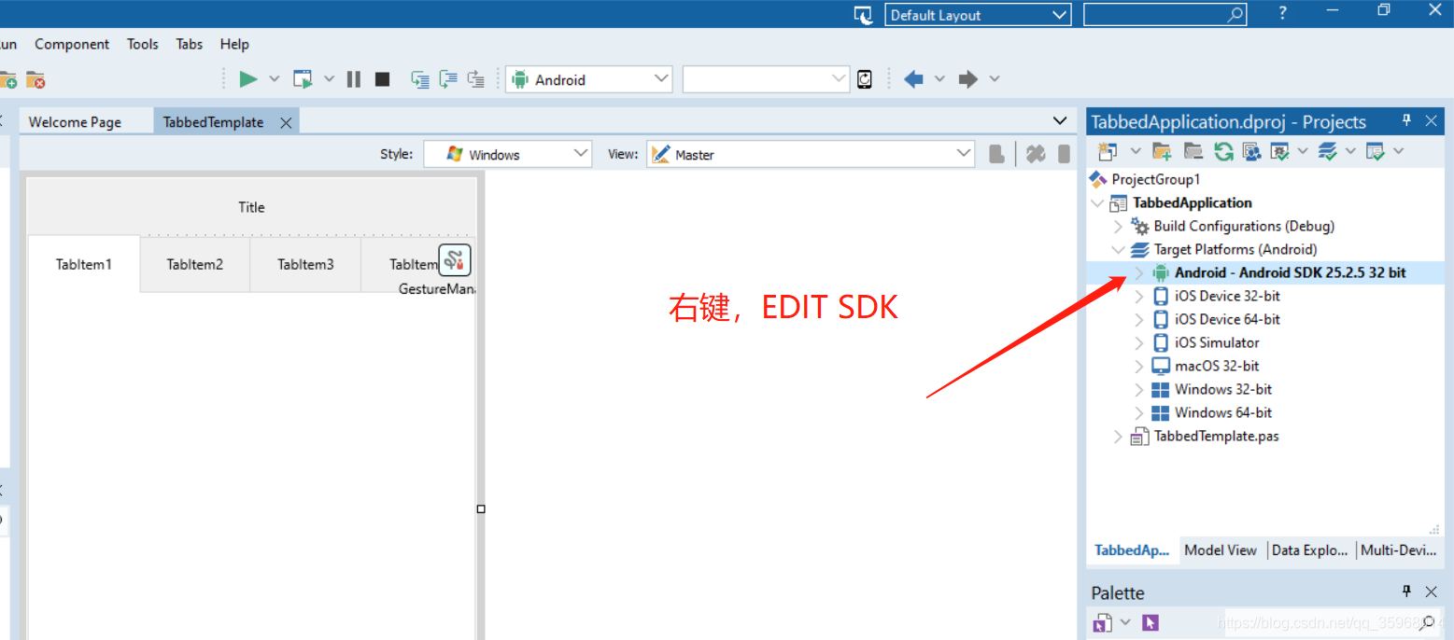Image resolution: width=1454 pixels, height=640 pixels.
Task: Open the Forward arrow history dropdown
Action: point(994,79)
